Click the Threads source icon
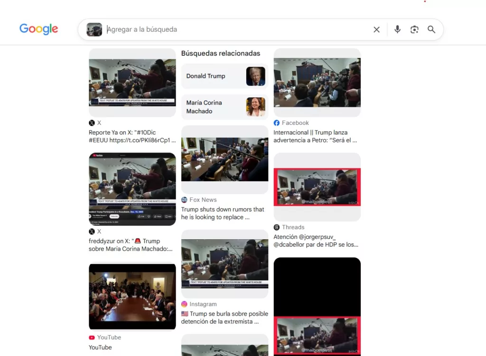486x356 pixels. click(277, 227)
